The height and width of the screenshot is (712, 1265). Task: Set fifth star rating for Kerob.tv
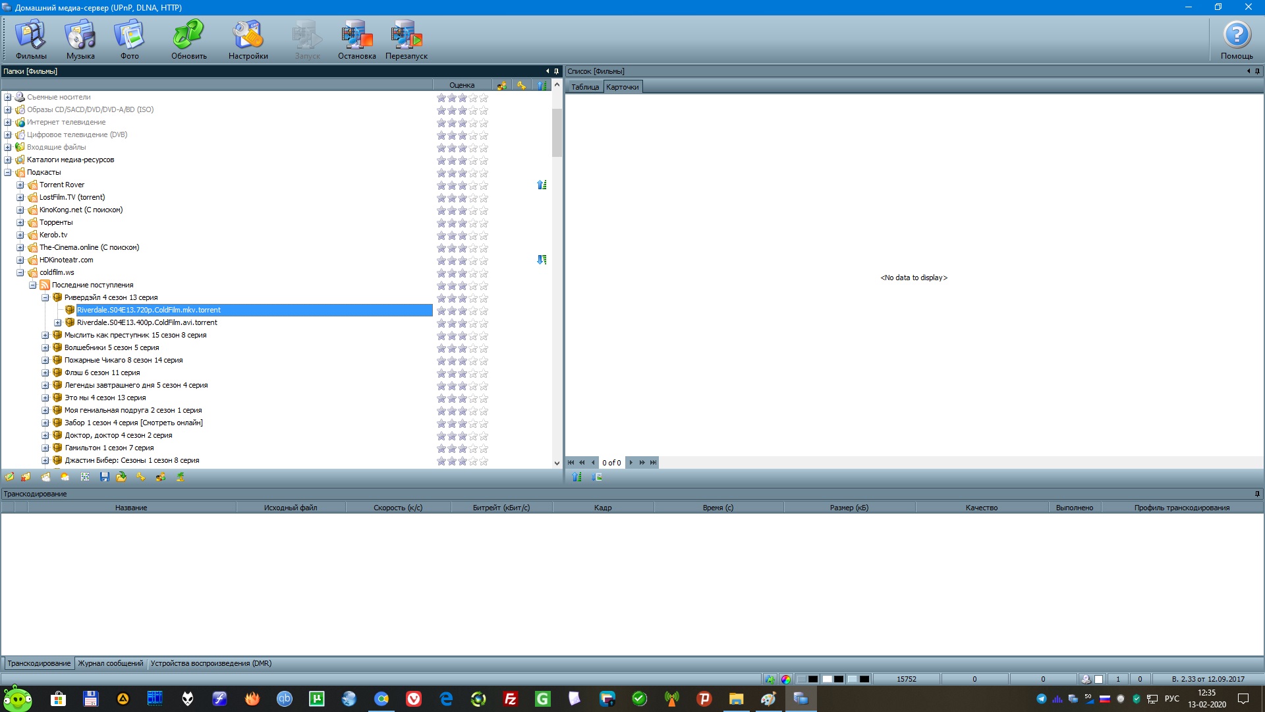pyautogui.click(x=484, y=235)
